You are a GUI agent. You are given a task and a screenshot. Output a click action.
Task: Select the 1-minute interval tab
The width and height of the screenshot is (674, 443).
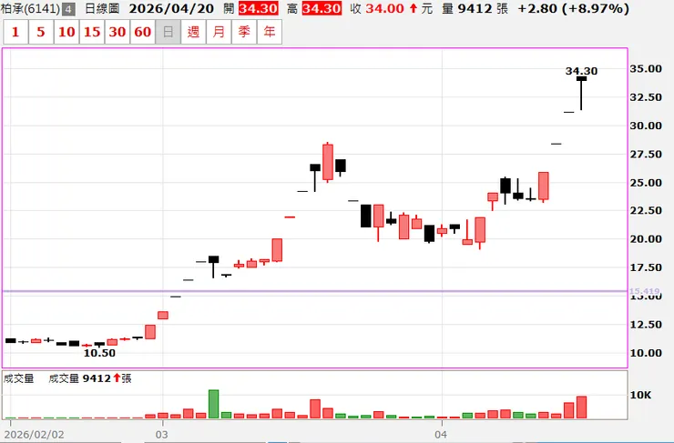click(15, 32)
